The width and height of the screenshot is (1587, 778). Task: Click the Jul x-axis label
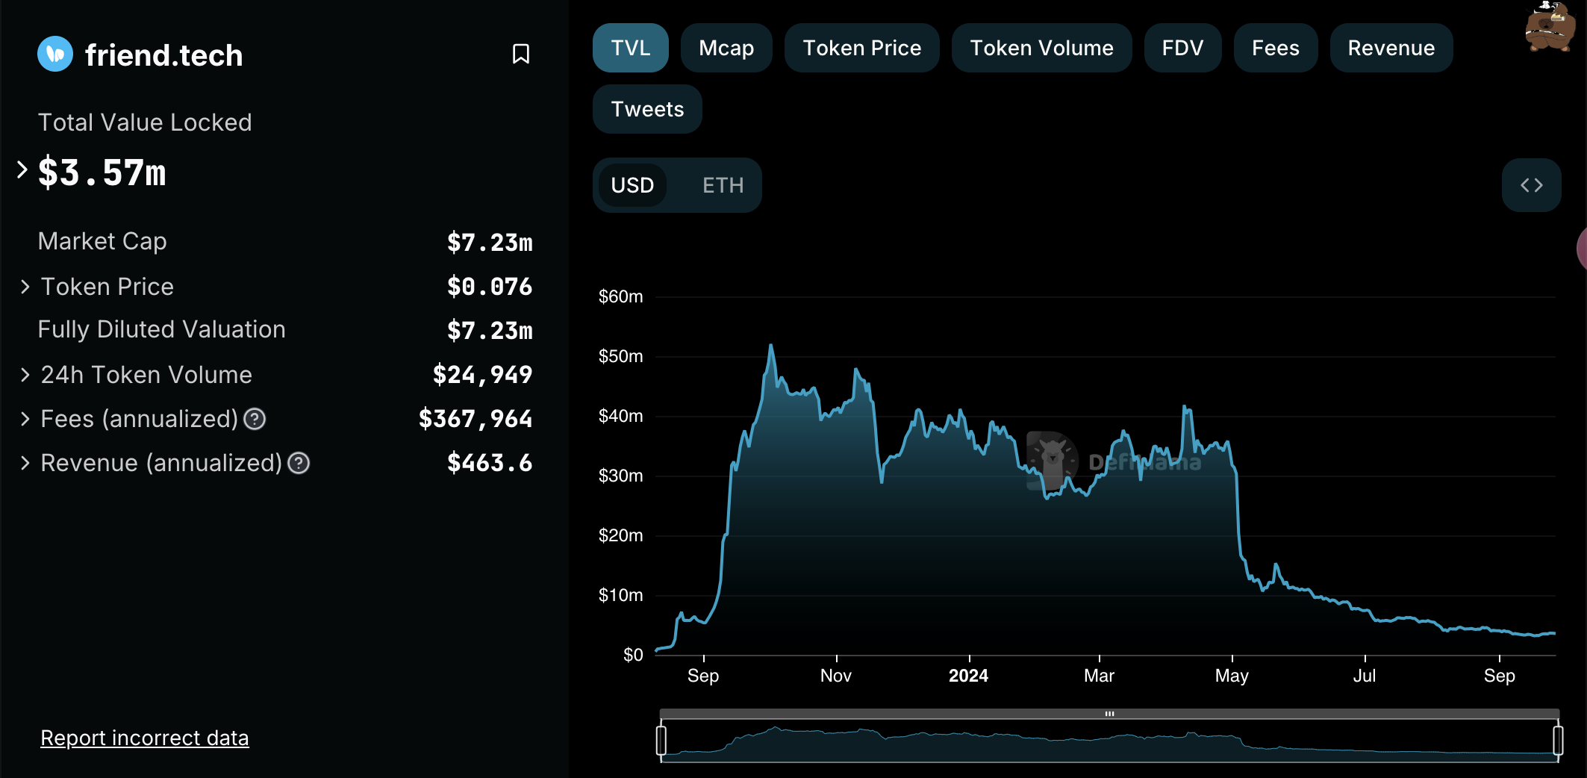click(1365, 676)
